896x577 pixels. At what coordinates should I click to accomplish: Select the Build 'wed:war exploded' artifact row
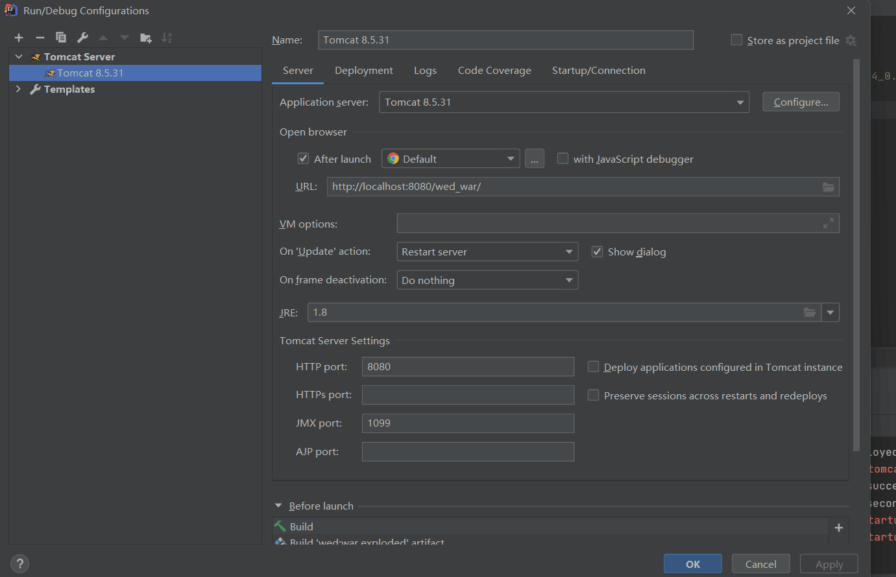coord(550,541)
